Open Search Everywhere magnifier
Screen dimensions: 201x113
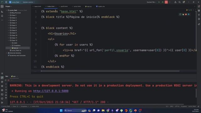(180, 2)
